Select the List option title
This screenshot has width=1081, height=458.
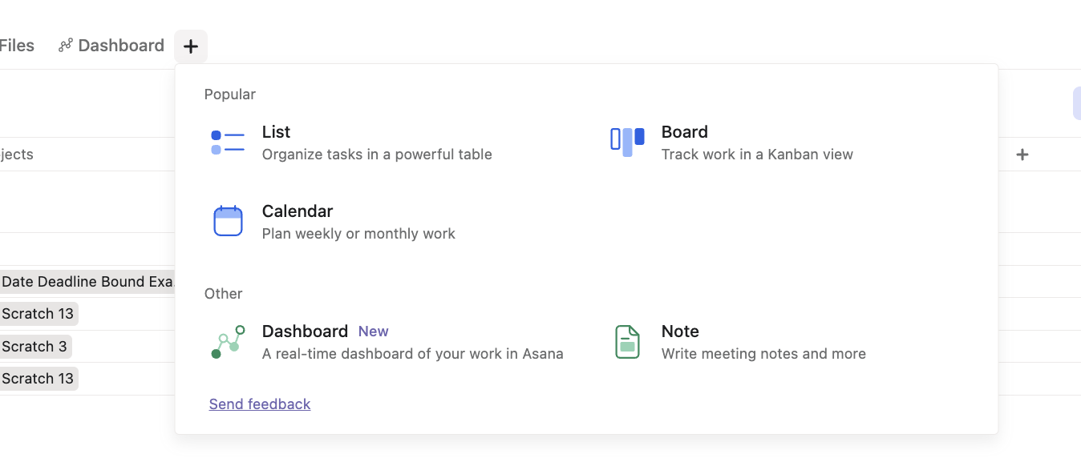pos(276,132)
